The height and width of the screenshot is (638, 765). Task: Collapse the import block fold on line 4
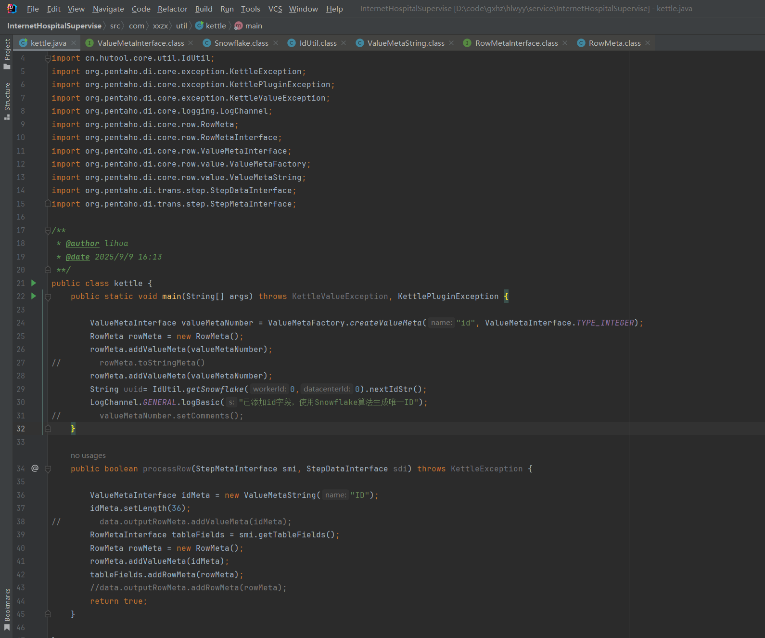click(48, 58)
